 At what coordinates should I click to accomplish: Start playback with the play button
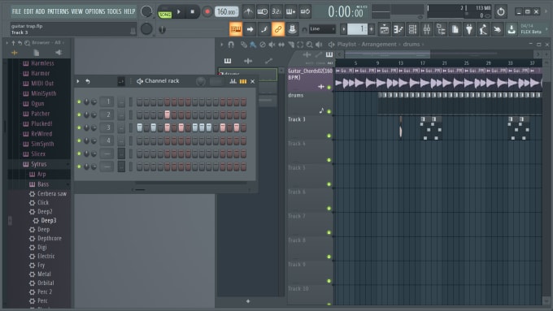(179, 11)
